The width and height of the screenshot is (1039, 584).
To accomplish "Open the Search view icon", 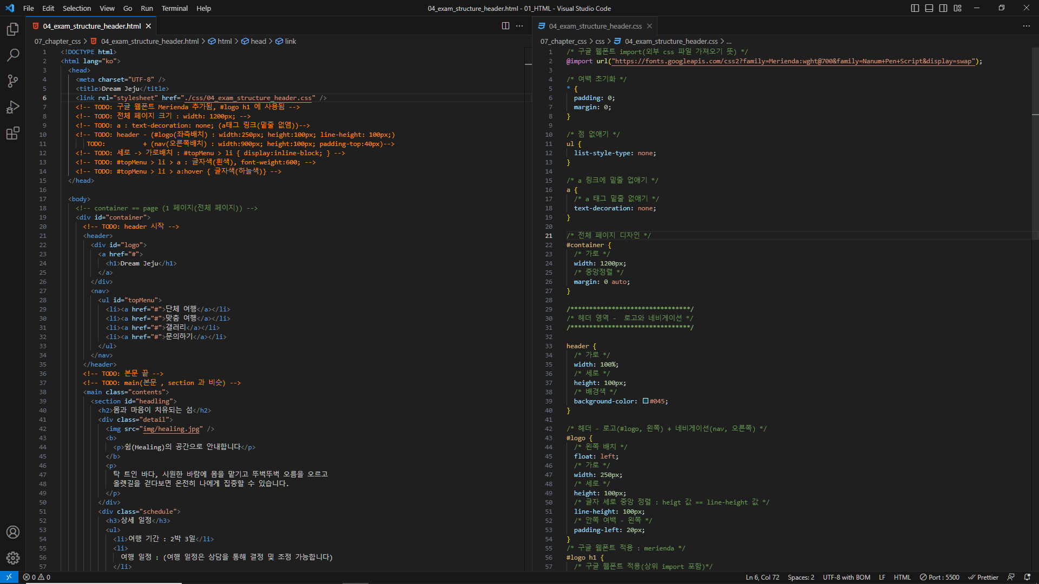I will tap(13, 55).
